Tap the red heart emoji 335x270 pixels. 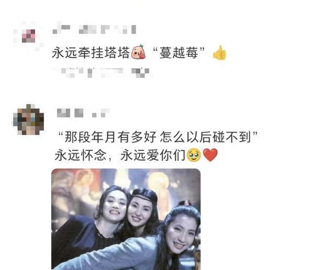coord(210,155)
